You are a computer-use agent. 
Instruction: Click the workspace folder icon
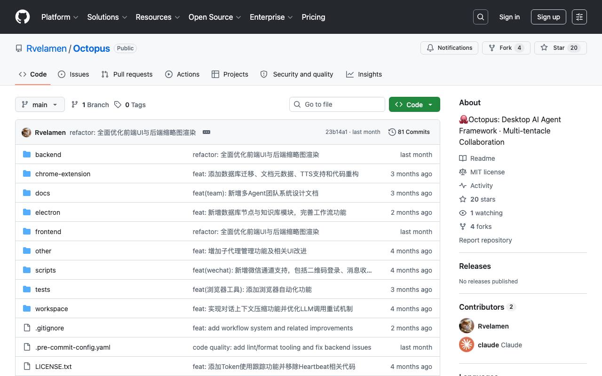(27, 309)
